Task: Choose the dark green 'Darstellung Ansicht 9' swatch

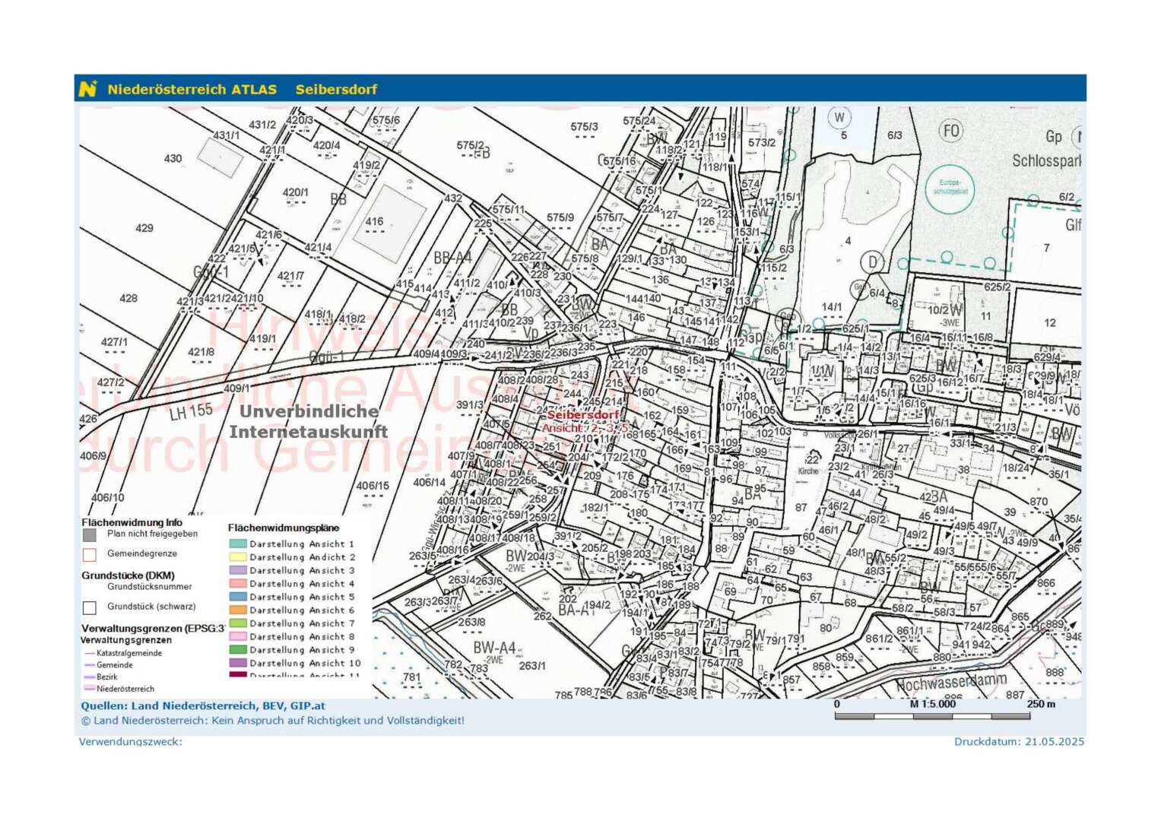Action: tap(237, 651)
